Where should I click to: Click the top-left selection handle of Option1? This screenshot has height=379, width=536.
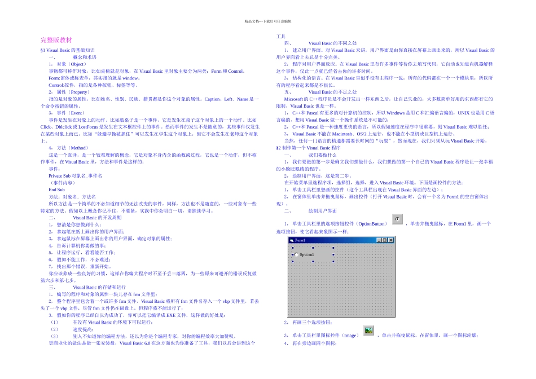[293, 248]
